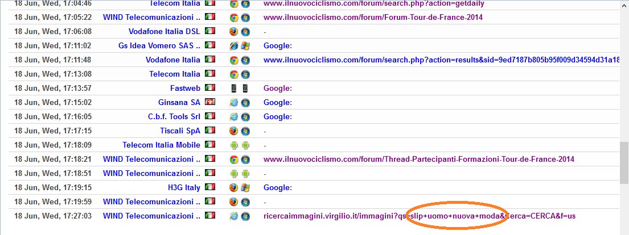This screenshot has width=629, height=235.
Task: Click the iPhone device icon in the Fastweb row
Action: click(x=245, y=89)
